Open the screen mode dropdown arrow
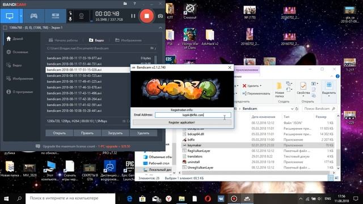The width and height of the screenshot is (363, 204). pos(21,16)
